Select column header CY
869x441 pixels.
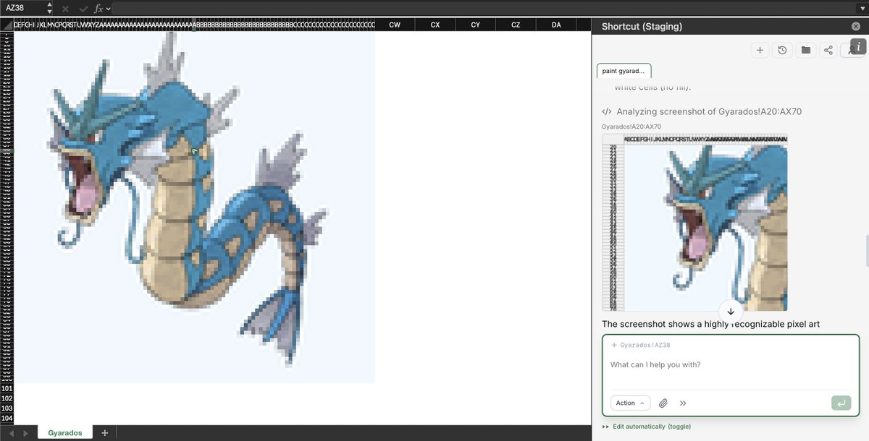point(475,25)
